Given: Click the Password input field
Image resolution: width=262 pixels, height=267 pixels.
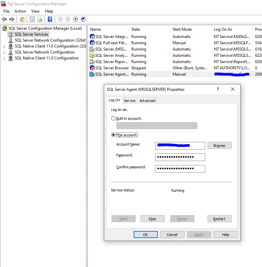Looking at the screenshot, I should pyautogui.click(x=180, y=157).
